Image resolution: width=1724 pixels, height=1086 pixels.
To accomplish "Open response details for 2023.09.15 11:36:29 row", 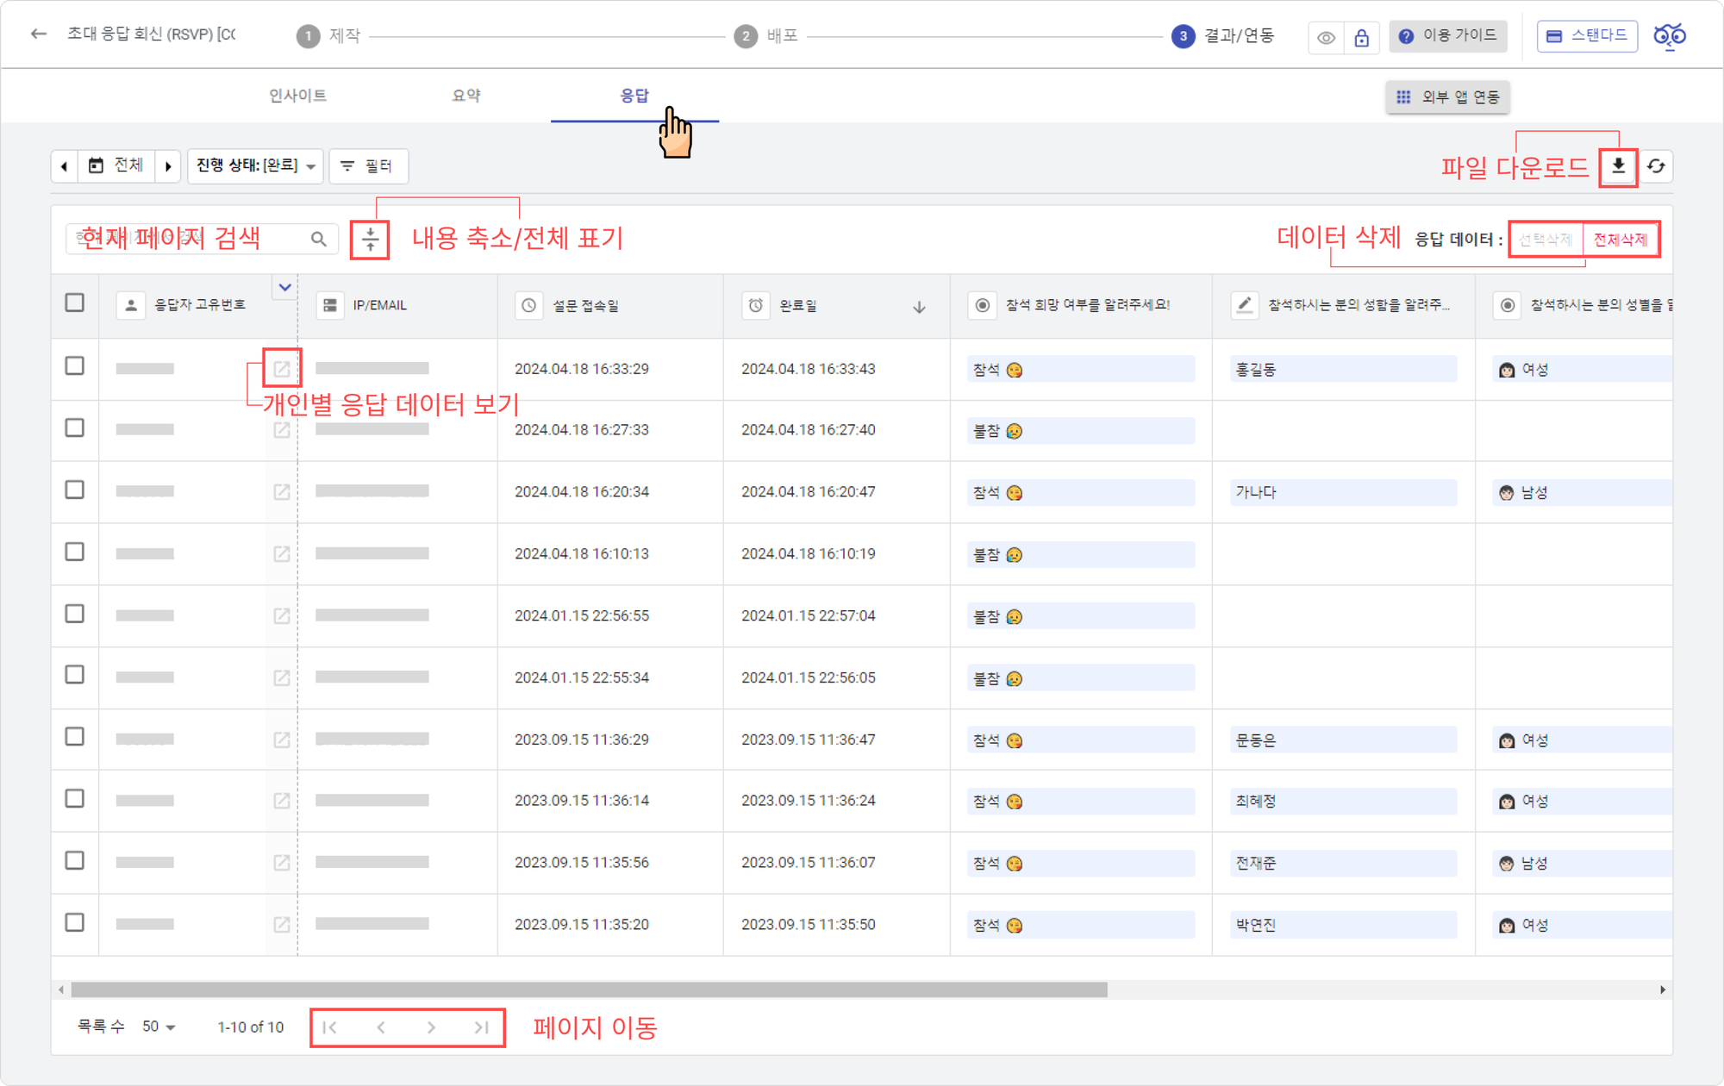I will tap(282, 740).
